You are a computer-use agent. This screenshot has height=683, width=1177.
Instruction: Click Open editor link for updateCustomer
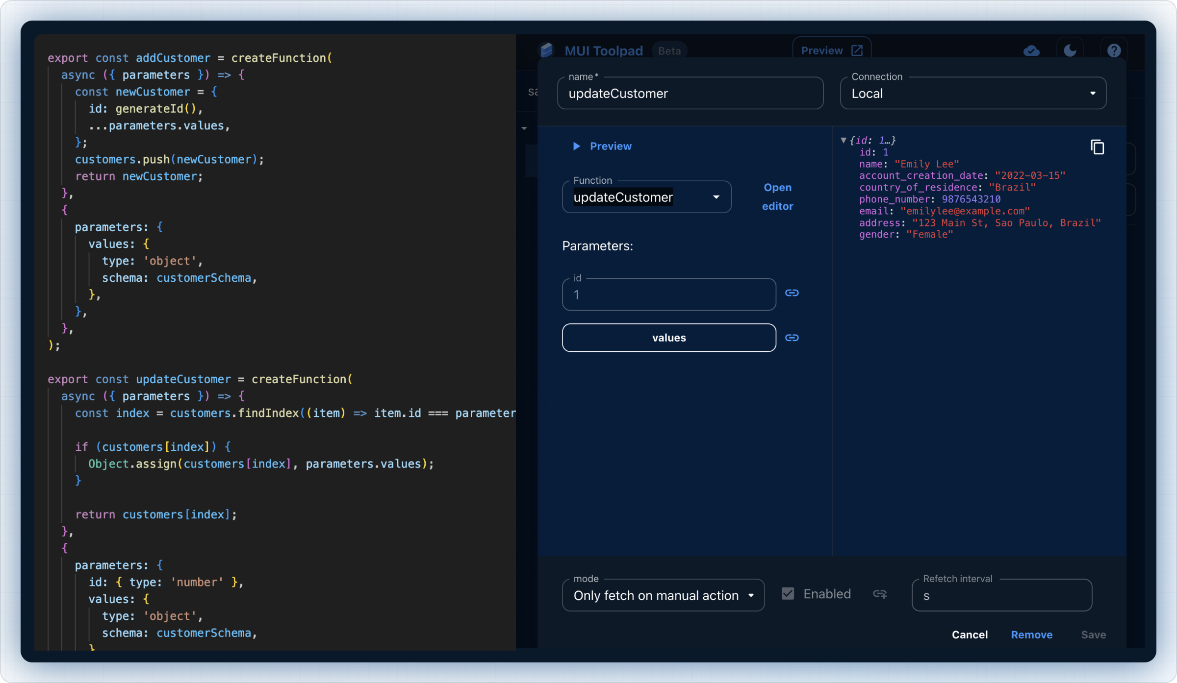click(x=778, y=196)
